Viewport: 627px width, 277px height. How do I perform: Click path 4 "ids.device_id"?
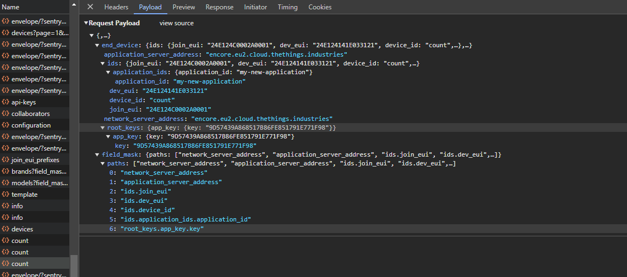142,209
